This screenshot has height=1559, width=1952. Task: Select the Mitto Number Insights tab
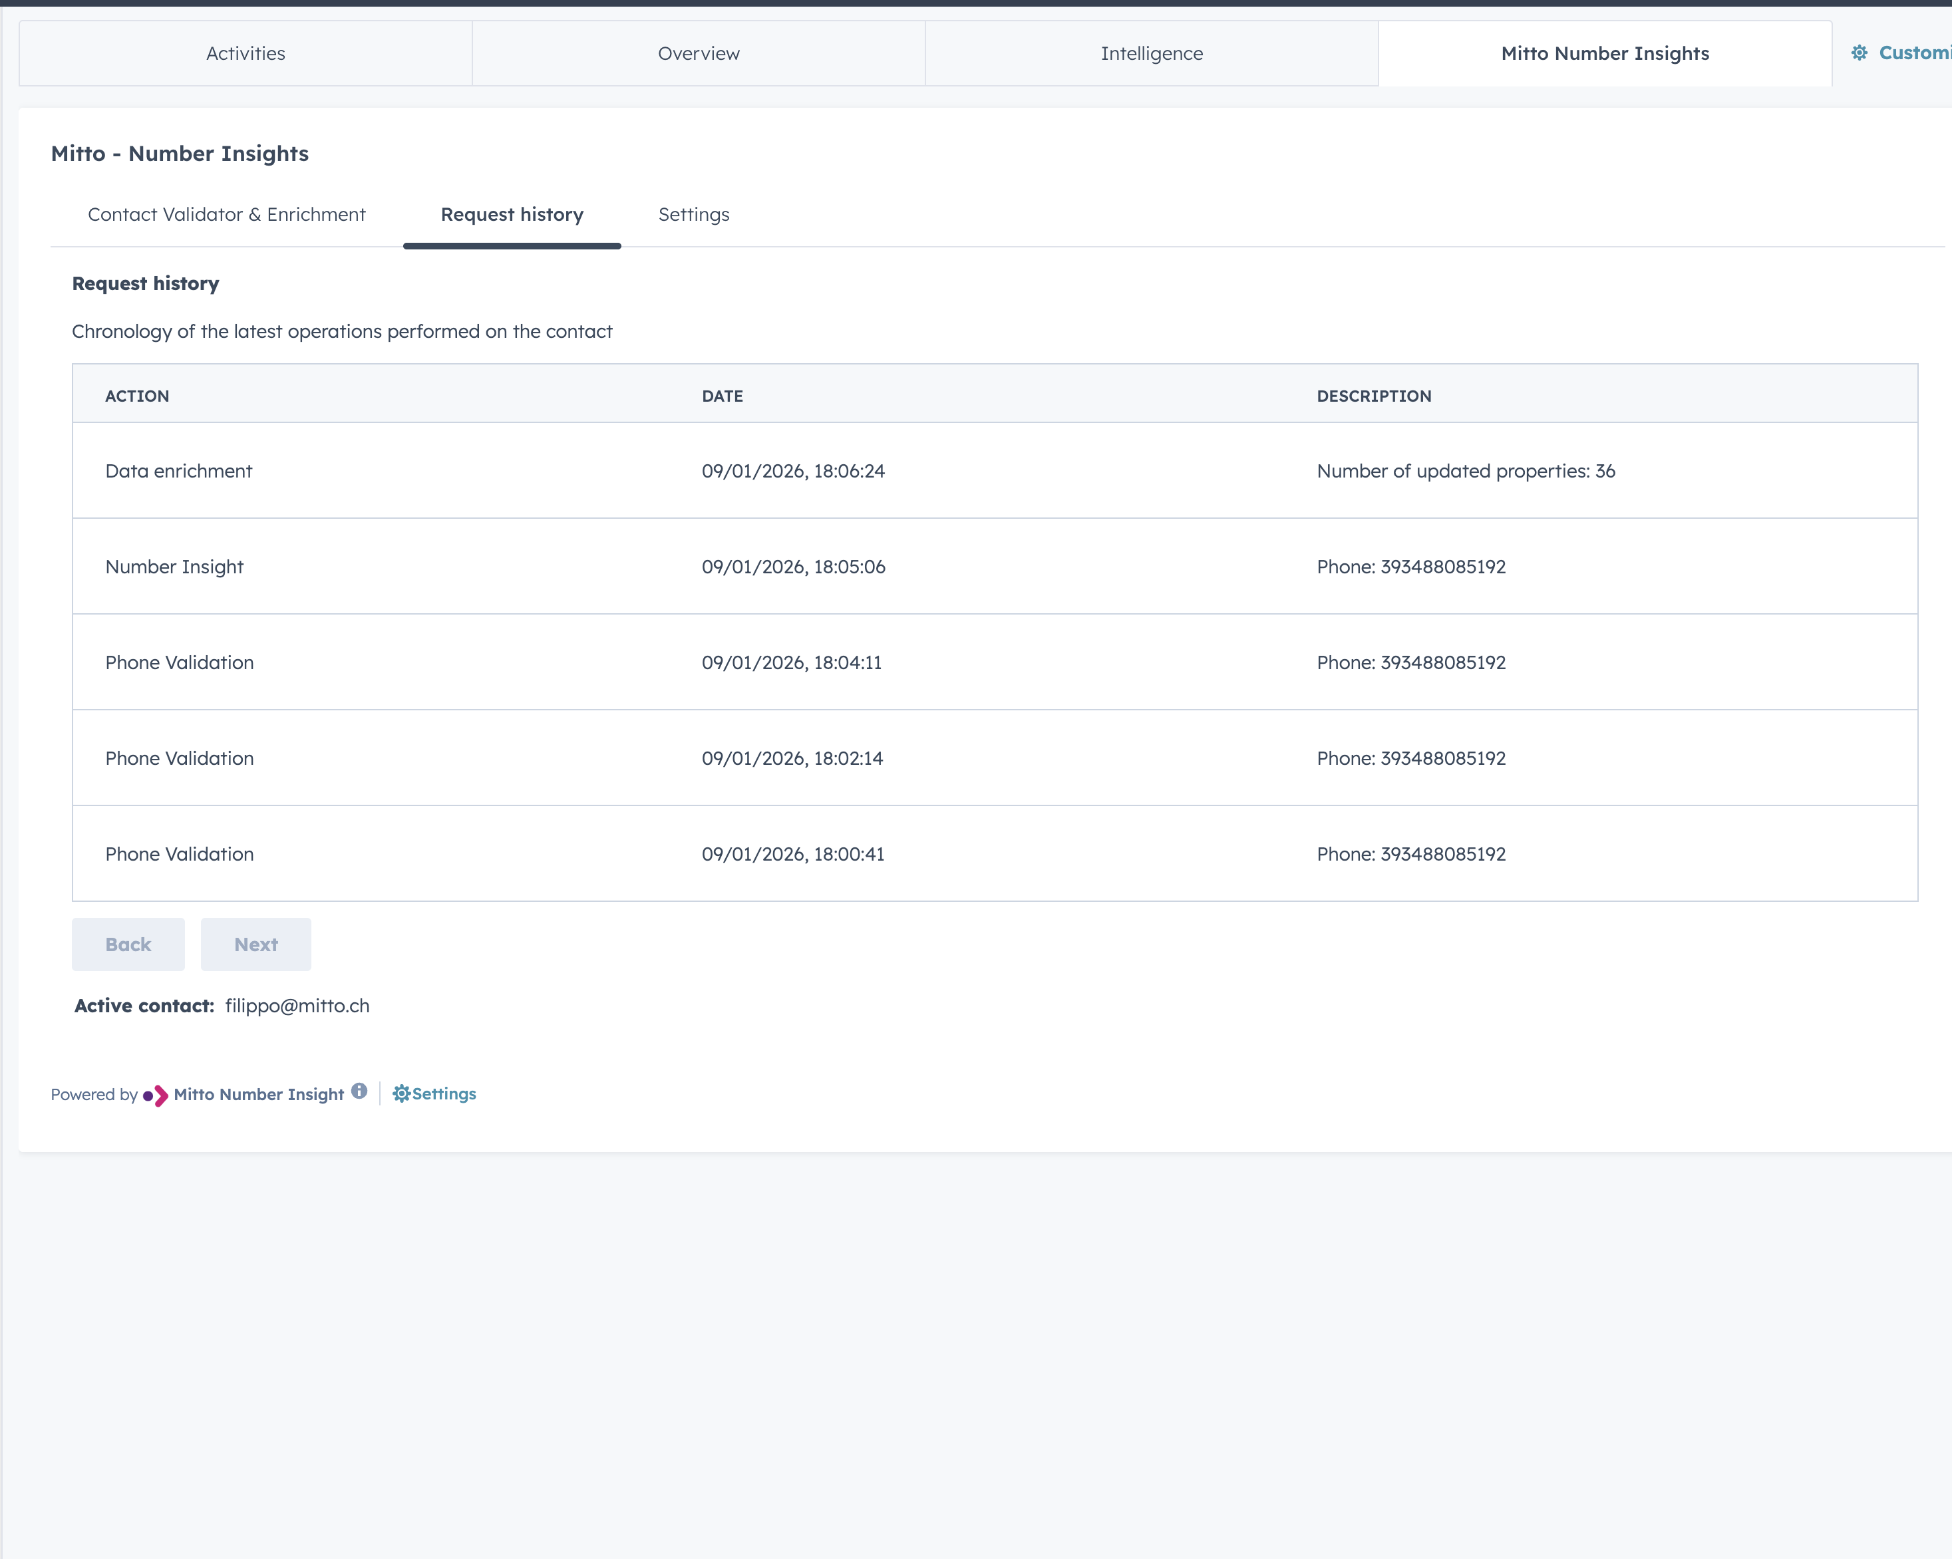click(1604, 53)
